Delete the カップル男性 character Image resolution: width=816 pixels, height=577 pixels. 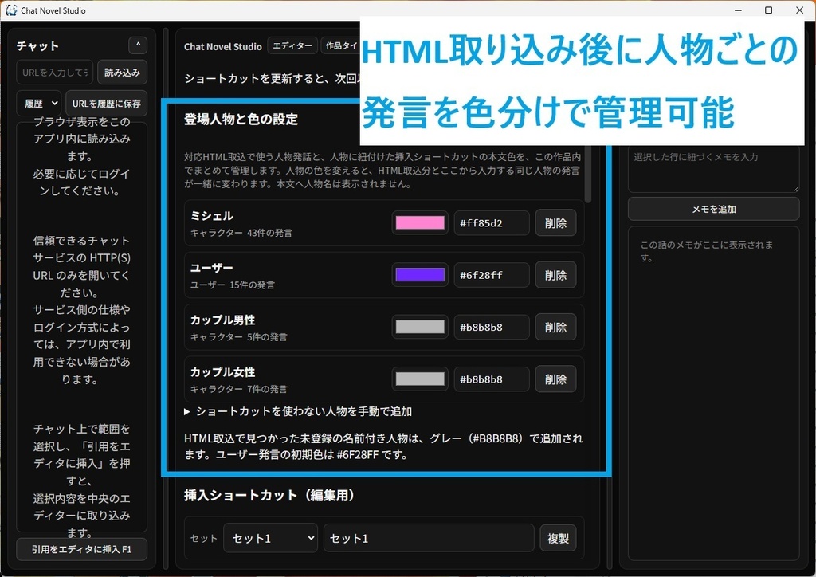pyautogui.click(x=555, y=327)
